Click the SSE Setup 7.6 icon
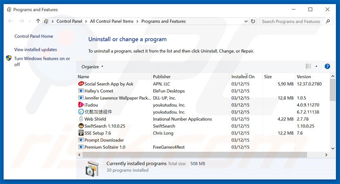 click(81, 133)
